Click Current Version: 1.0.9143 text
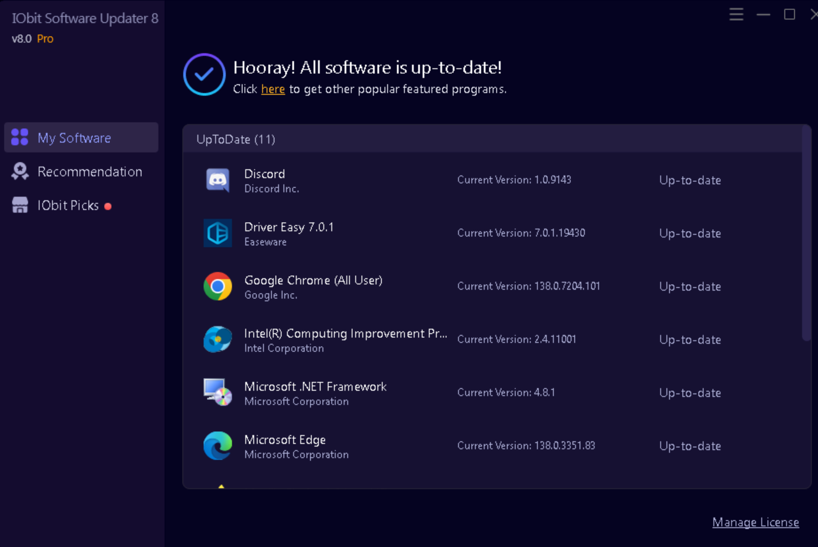The height and width of the screenshot is (547, 818). click(514, 180)
